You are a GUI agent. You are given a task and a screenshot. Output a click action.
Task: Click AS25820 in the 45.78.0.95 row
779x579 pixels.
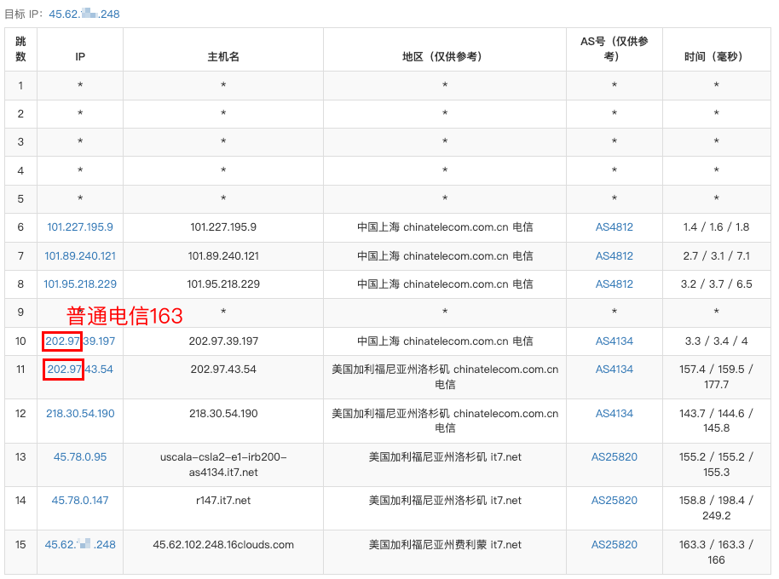point(614,457)
